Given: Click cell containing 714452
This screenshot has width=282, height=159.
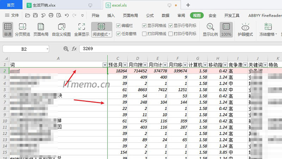Looking at the screenshot, I should (x=137, y=71).
